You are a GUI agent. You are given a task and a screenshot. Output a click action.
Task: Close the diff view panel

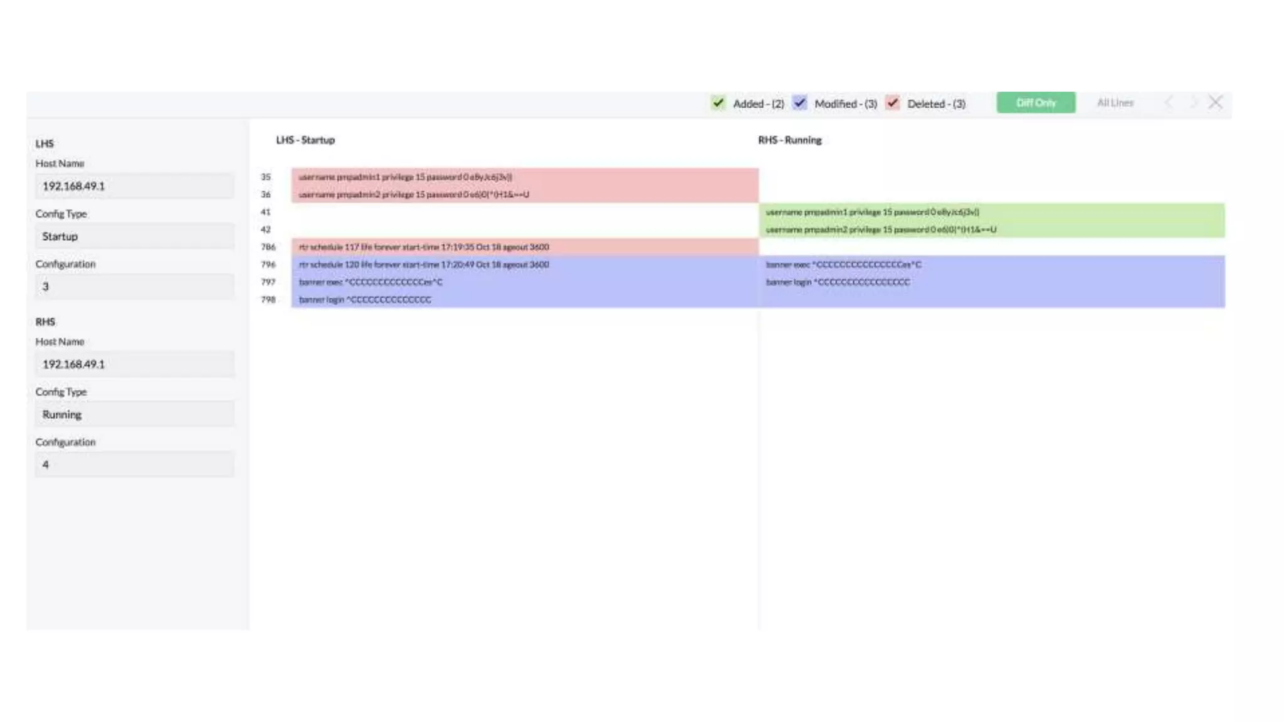pyautogui.click(x=1215, y=103)
